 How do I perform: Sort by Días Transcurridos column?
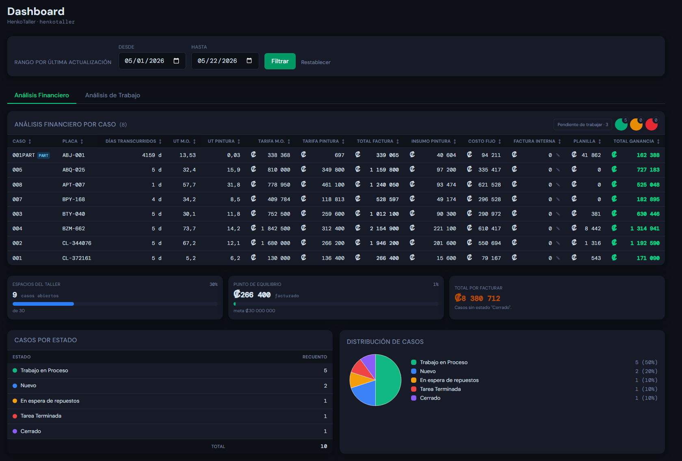pos(134,141)
